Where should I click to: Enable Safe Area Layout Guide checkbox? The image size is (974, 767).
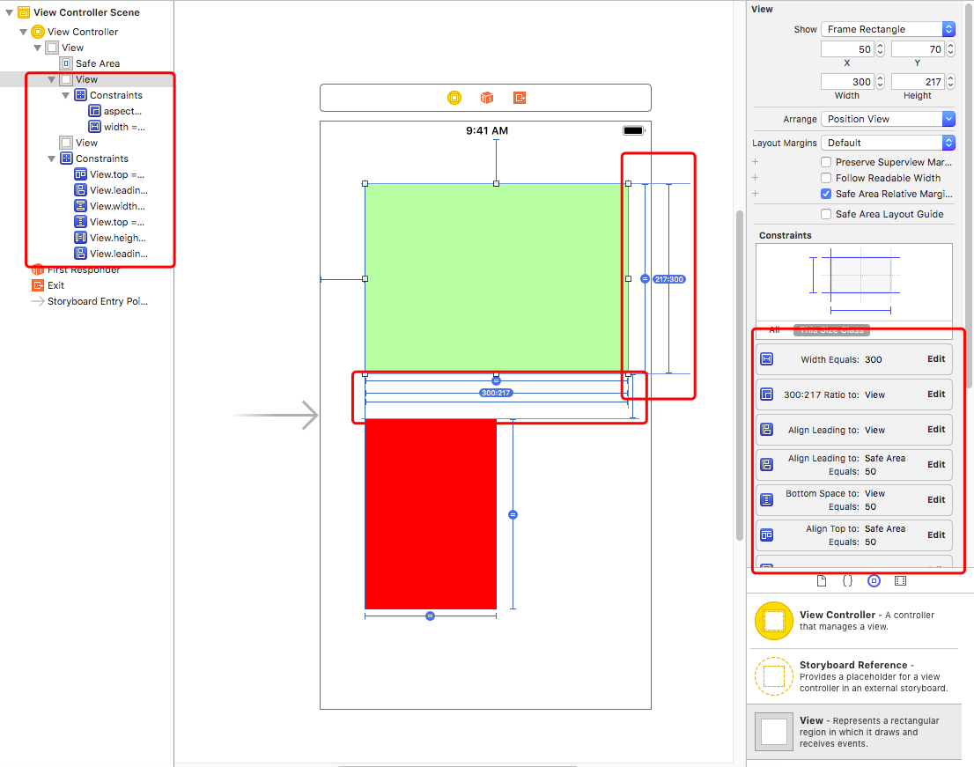[x=826, y=214]
